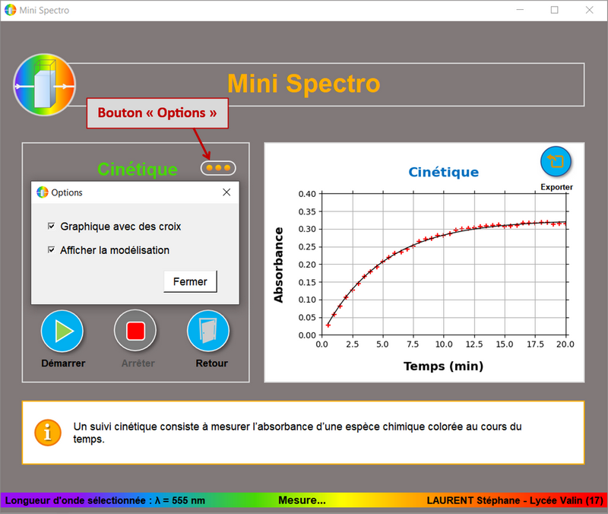Viewport: 608px width, 514px height.
Task: Open the Options three-dot button
Action: [x=218, y=168]
